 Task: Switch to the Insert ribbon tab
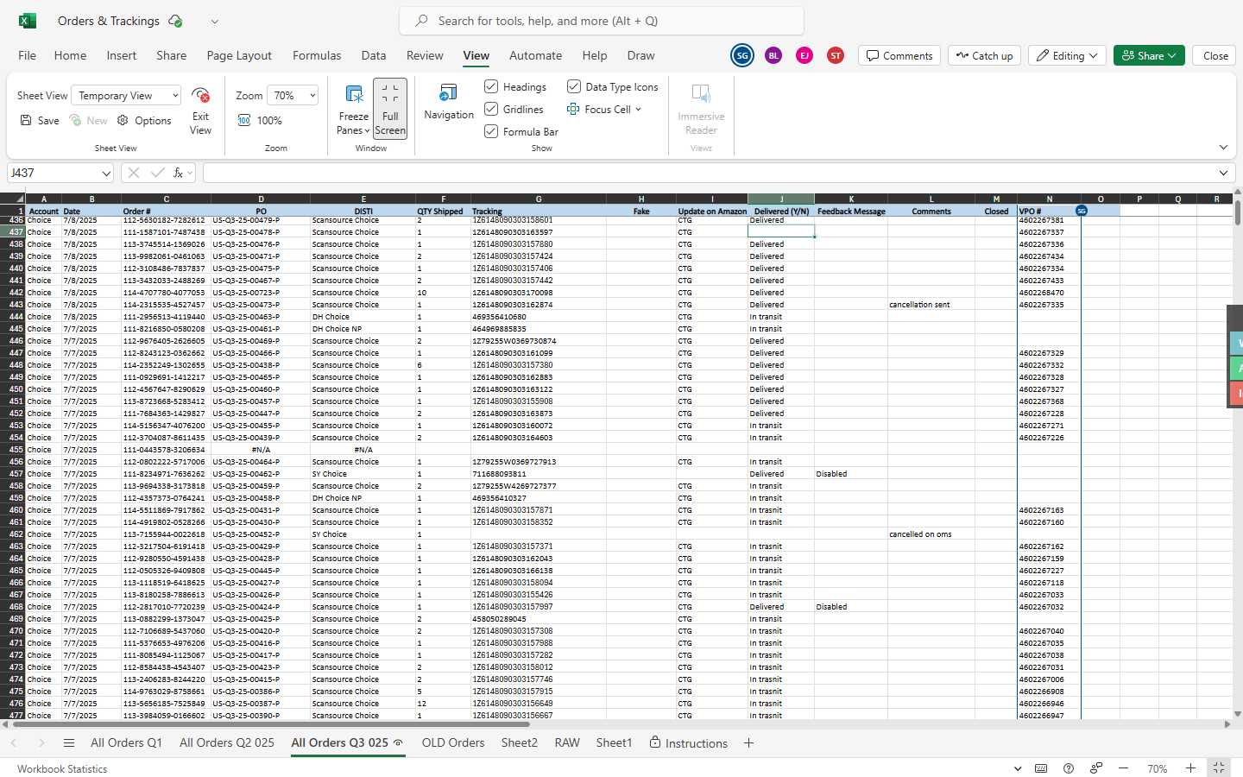(122, 55)
